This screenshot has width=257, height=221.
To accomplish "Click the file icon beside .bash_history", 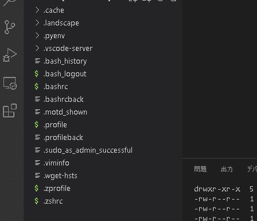I will tap(38, 61).
